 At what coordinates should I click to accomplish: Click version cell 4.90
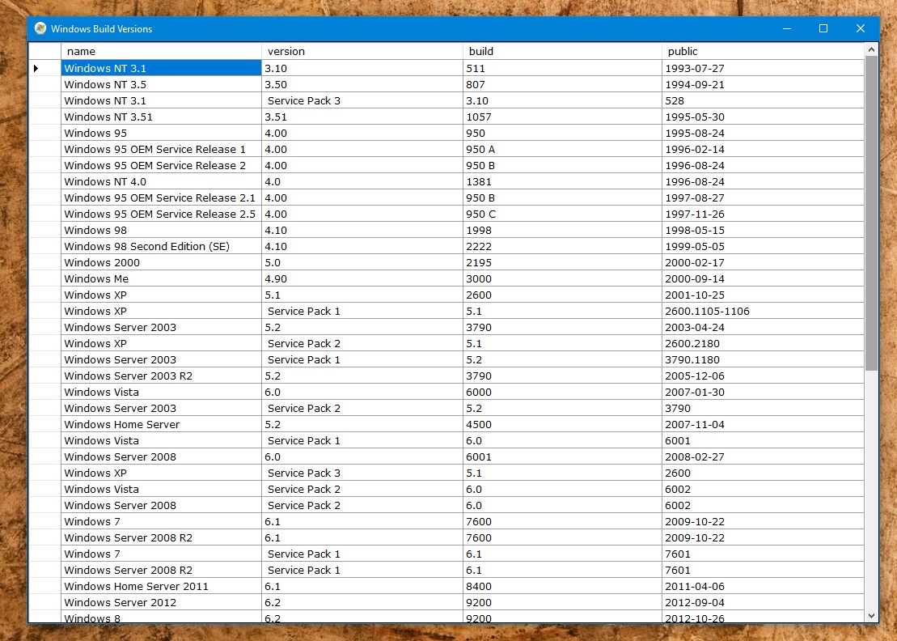coord(362,278)
